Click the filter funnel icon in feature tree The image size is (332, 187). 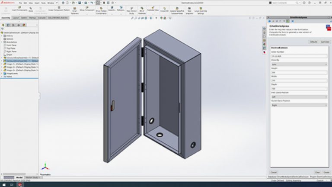click(x=2, y=29)
